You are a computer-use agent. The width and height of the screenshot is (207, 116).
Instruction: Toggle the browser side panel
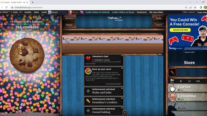point(201,7)
